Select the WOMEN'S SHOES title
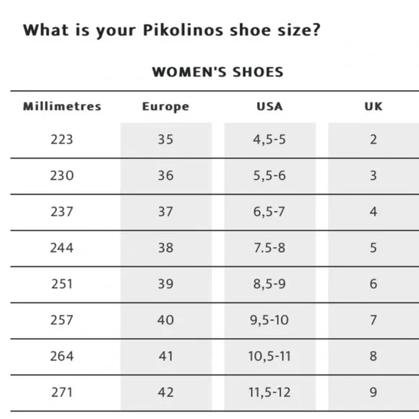Screen dimensions: 419x419 [x=217, y=72]
